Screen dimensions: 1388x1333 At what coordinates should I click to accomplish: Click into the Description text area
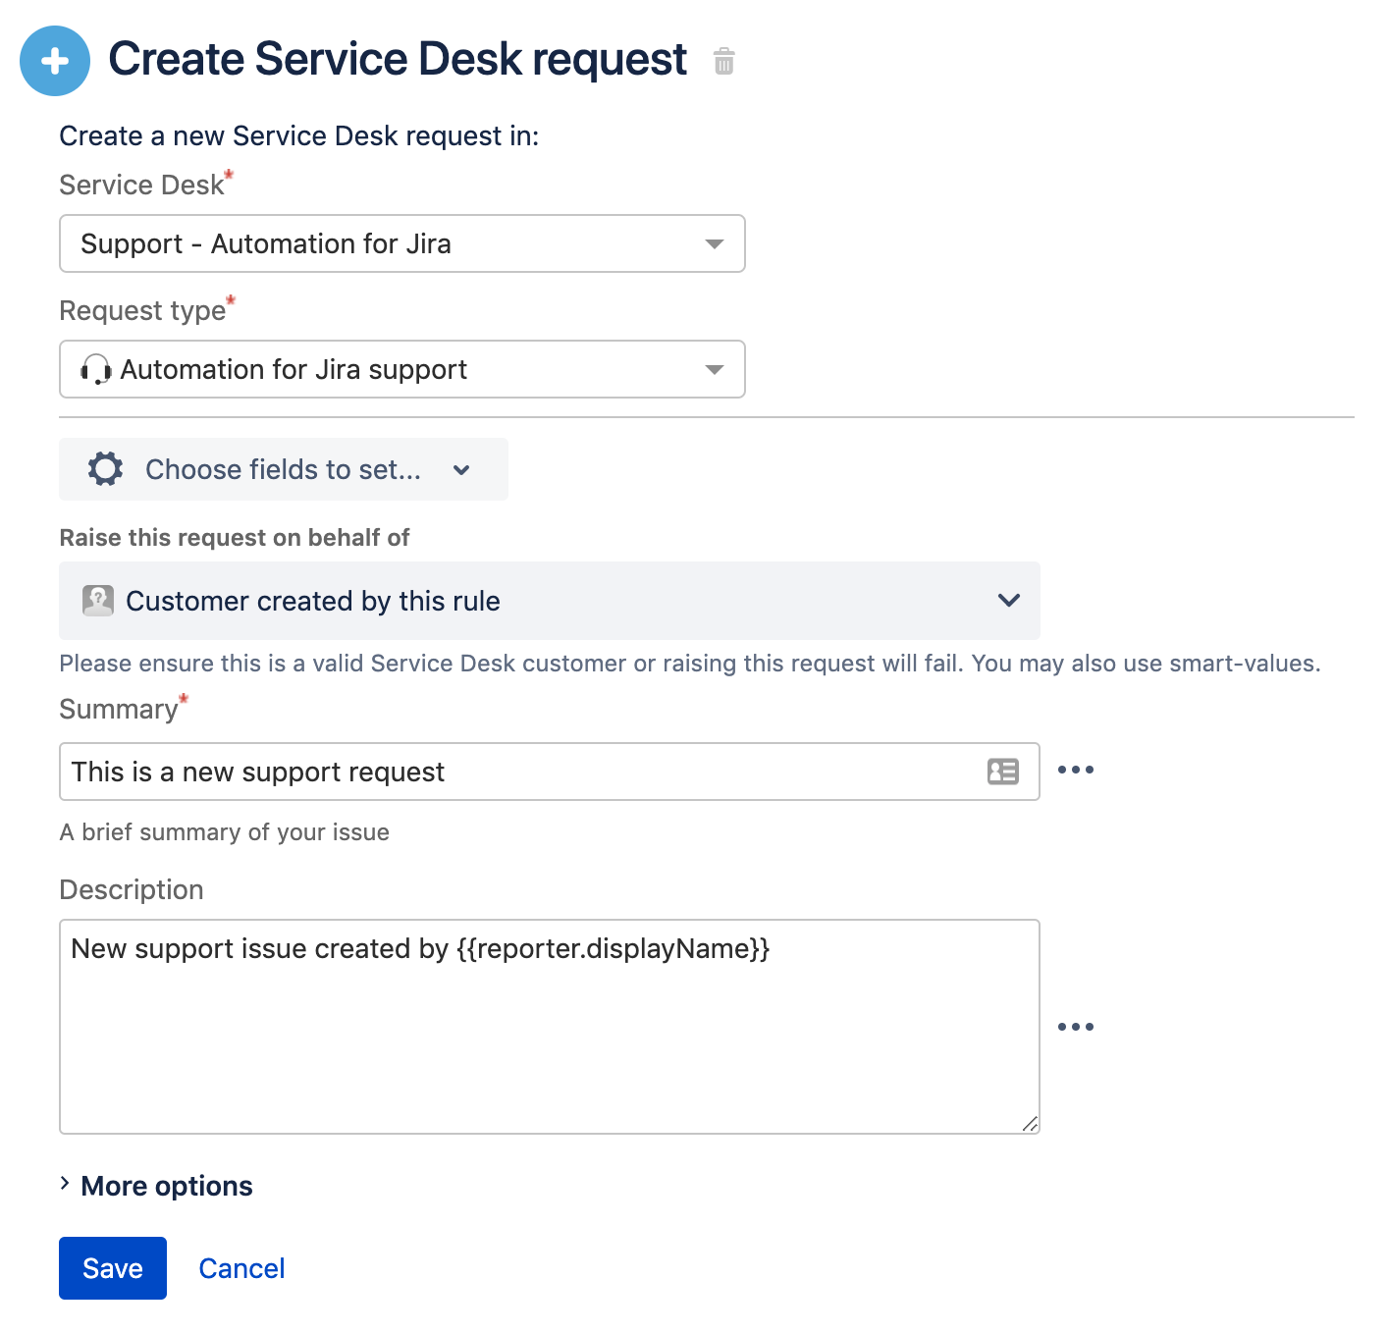(x=548, y=1040)
